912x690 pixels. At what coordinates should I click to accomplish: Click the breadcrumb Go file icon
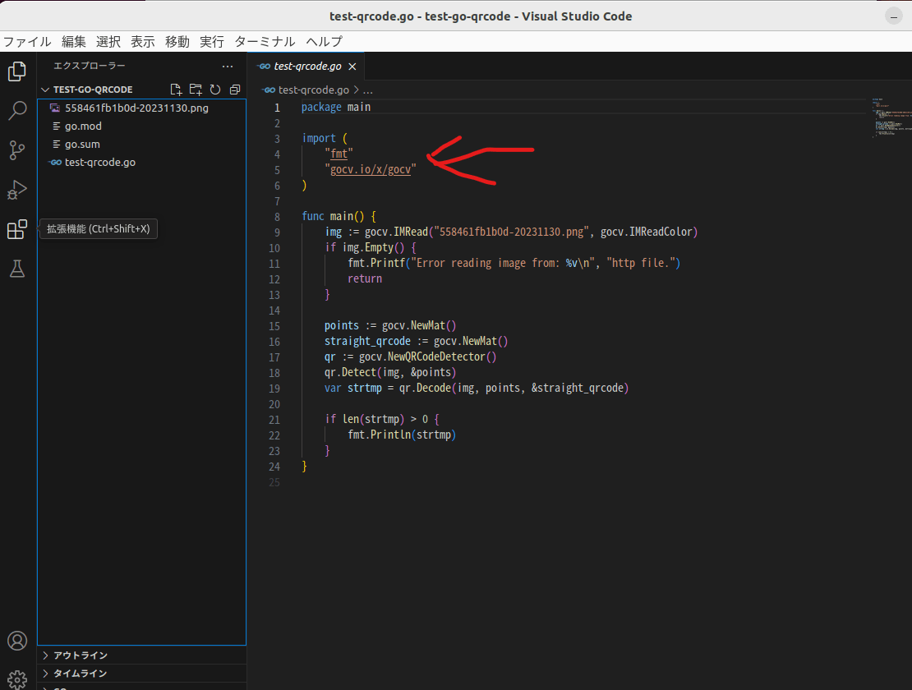tap(269, 90)
